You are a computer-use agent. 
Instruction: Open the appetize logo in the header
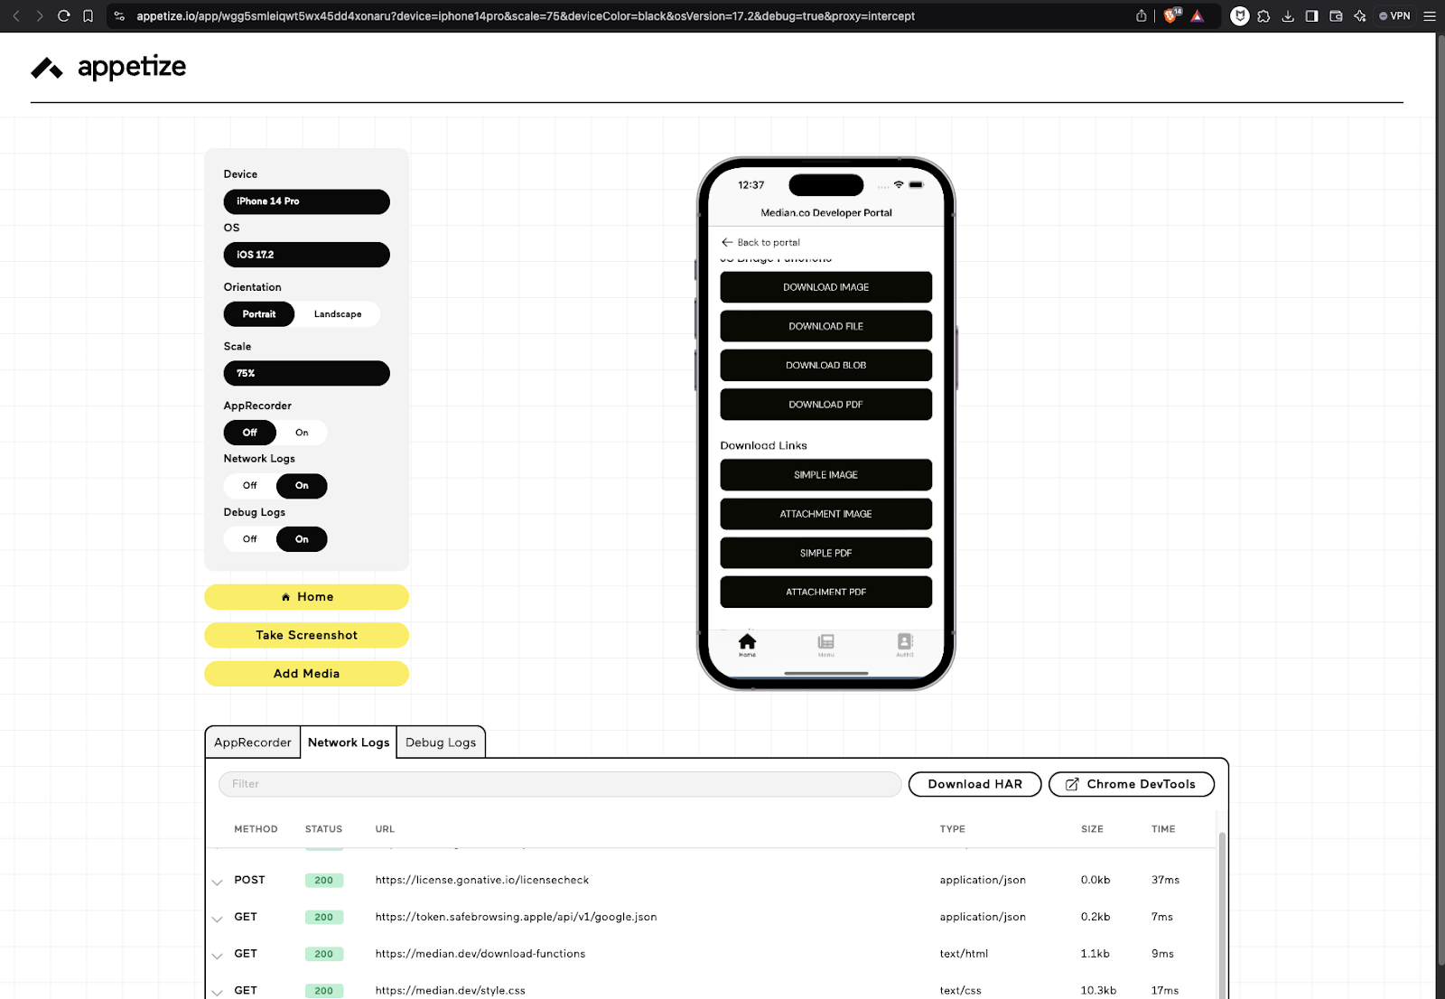(108, 66)
